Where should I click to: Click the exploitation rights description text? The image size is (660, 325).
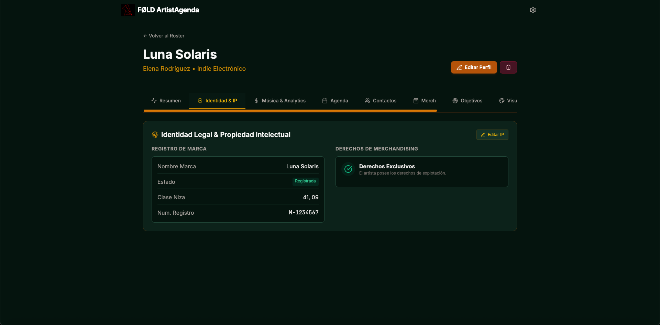(403, 173)
